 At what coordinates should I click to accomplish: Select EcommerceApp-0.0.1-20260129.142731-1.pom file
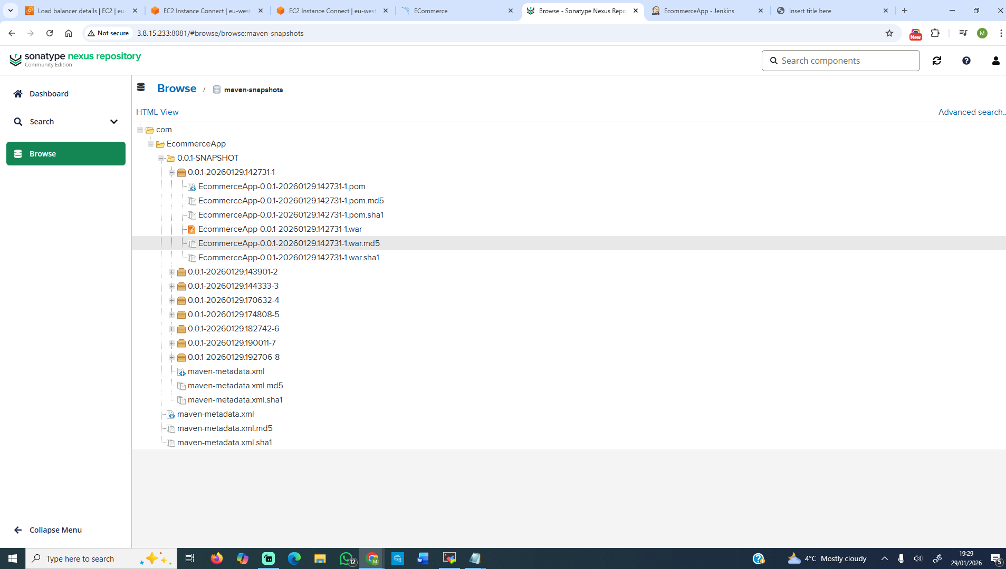(282, 187)
